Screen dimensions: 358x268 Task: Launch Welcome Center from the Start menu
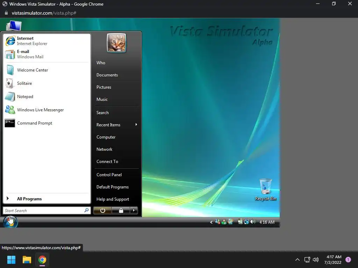[47, 70]
